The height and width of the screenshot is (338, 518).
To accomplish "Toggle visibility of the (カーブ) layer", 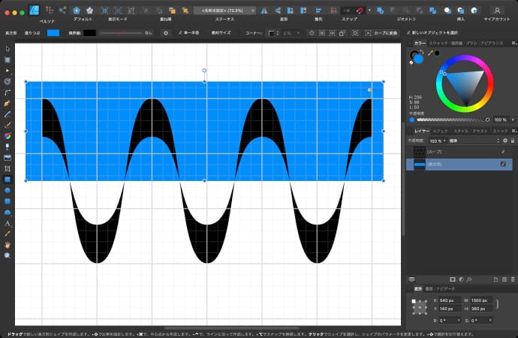I will click(x=503, y=152).
